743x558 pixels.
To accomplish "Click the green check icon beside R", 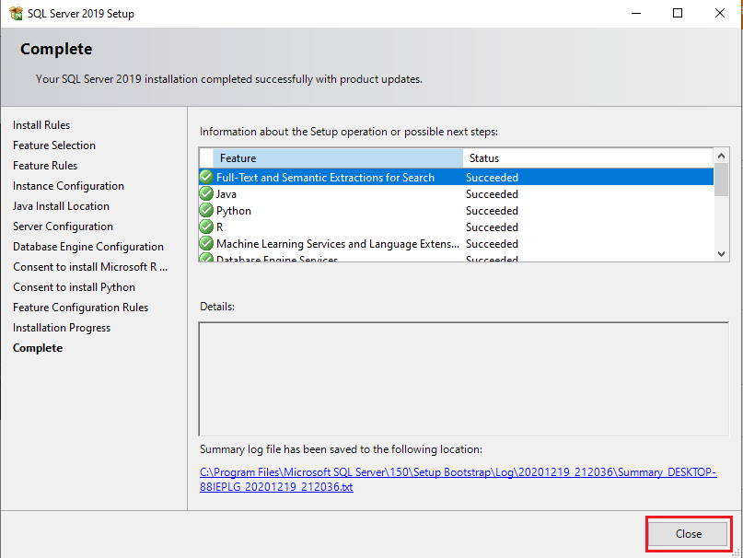I will click(206, 227).
